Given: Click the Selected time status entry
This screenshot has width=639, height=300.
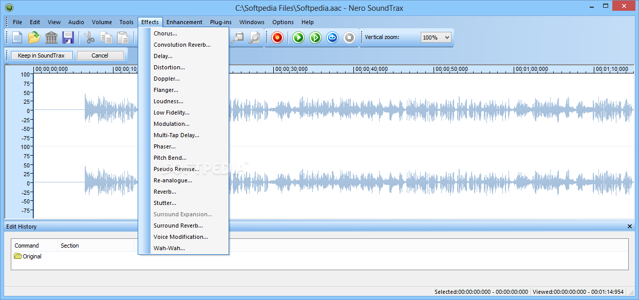Looking at the screenshot, I should pos(481,292).
